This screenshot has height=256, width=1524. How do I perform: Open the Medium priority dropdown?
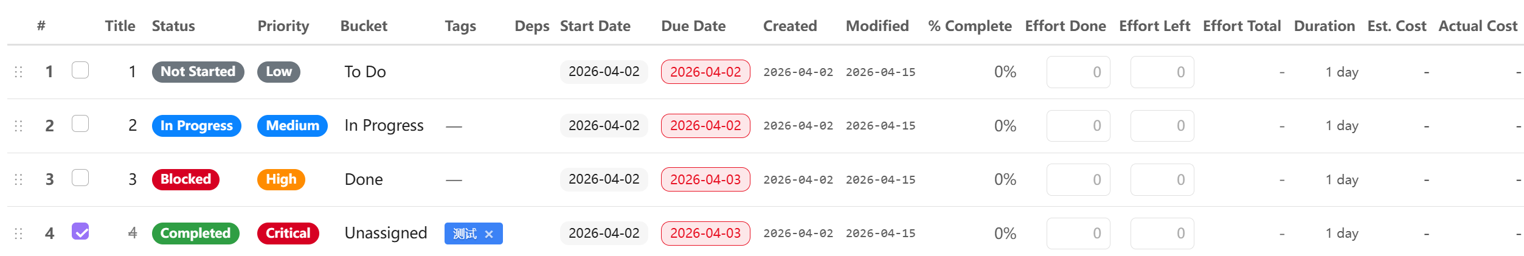[292, 126]
